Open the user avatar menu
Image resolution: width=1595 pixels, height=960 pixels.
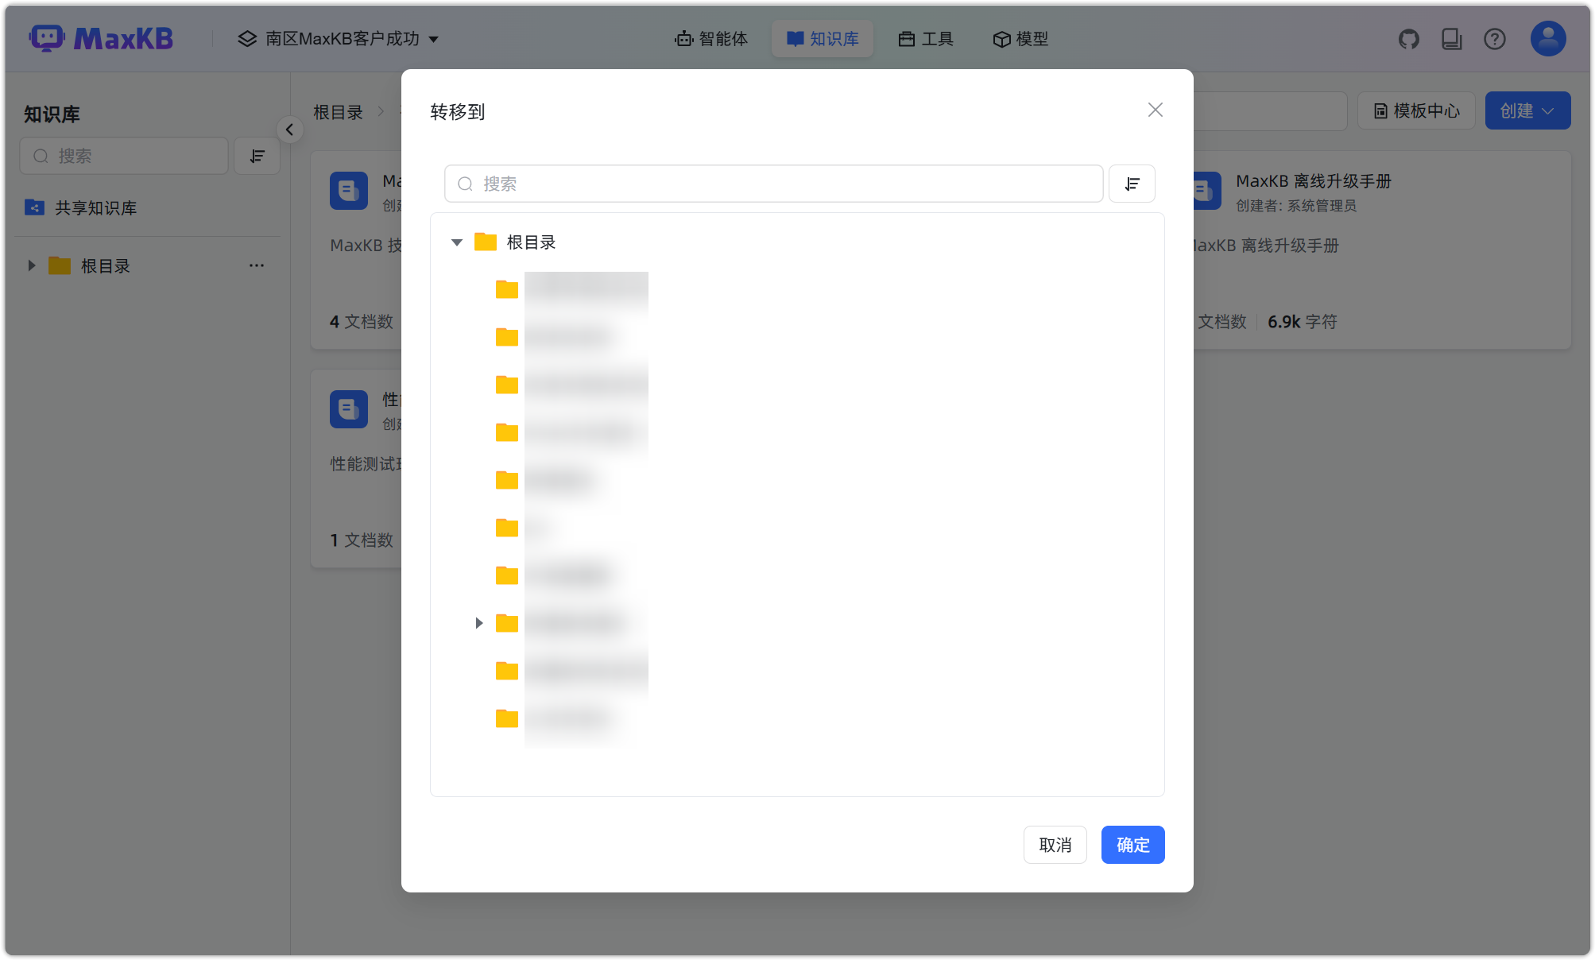[1547, 37]
